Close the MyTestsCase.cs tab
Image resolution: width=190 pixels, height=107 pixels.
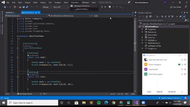[x=39, y=12]
